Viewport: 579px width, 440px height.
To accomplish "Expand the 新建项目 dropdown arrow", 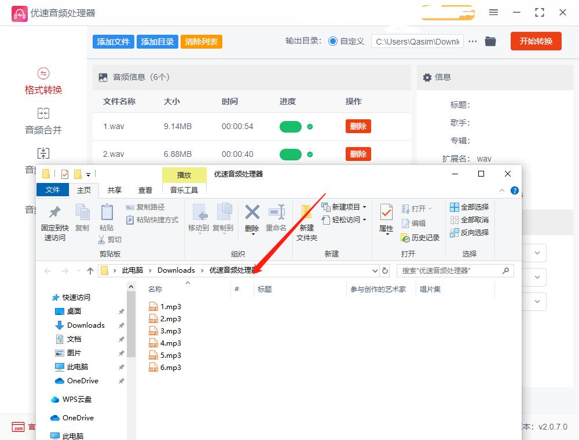I will pos(365,207).
